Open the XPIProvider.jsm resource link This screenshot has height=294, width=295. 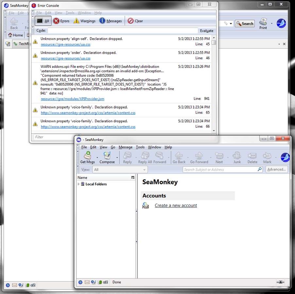coord(72,99)
